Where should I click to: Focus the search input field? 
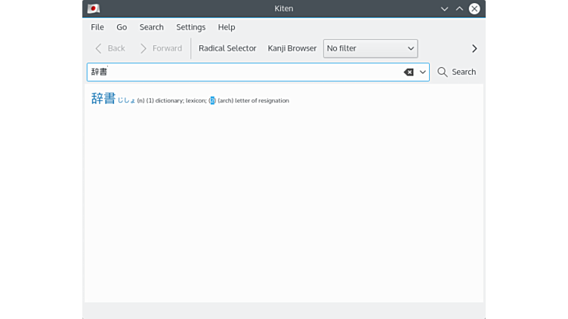(249, 72)
